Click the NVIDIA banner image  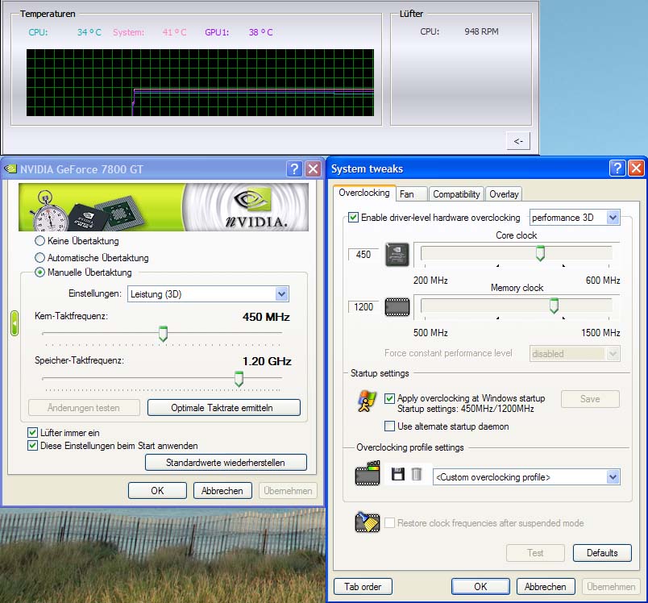point(164,207)
